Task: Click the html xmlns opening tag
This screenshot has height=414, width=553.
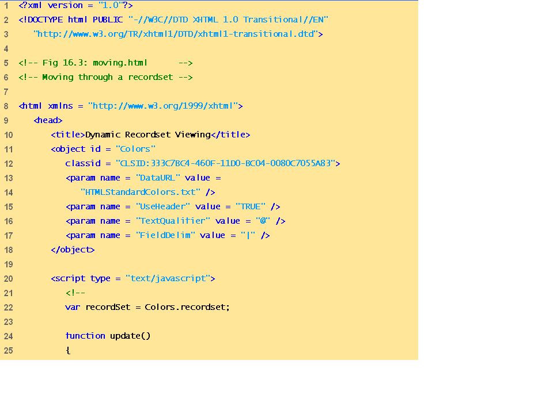Action: (131, 106)
